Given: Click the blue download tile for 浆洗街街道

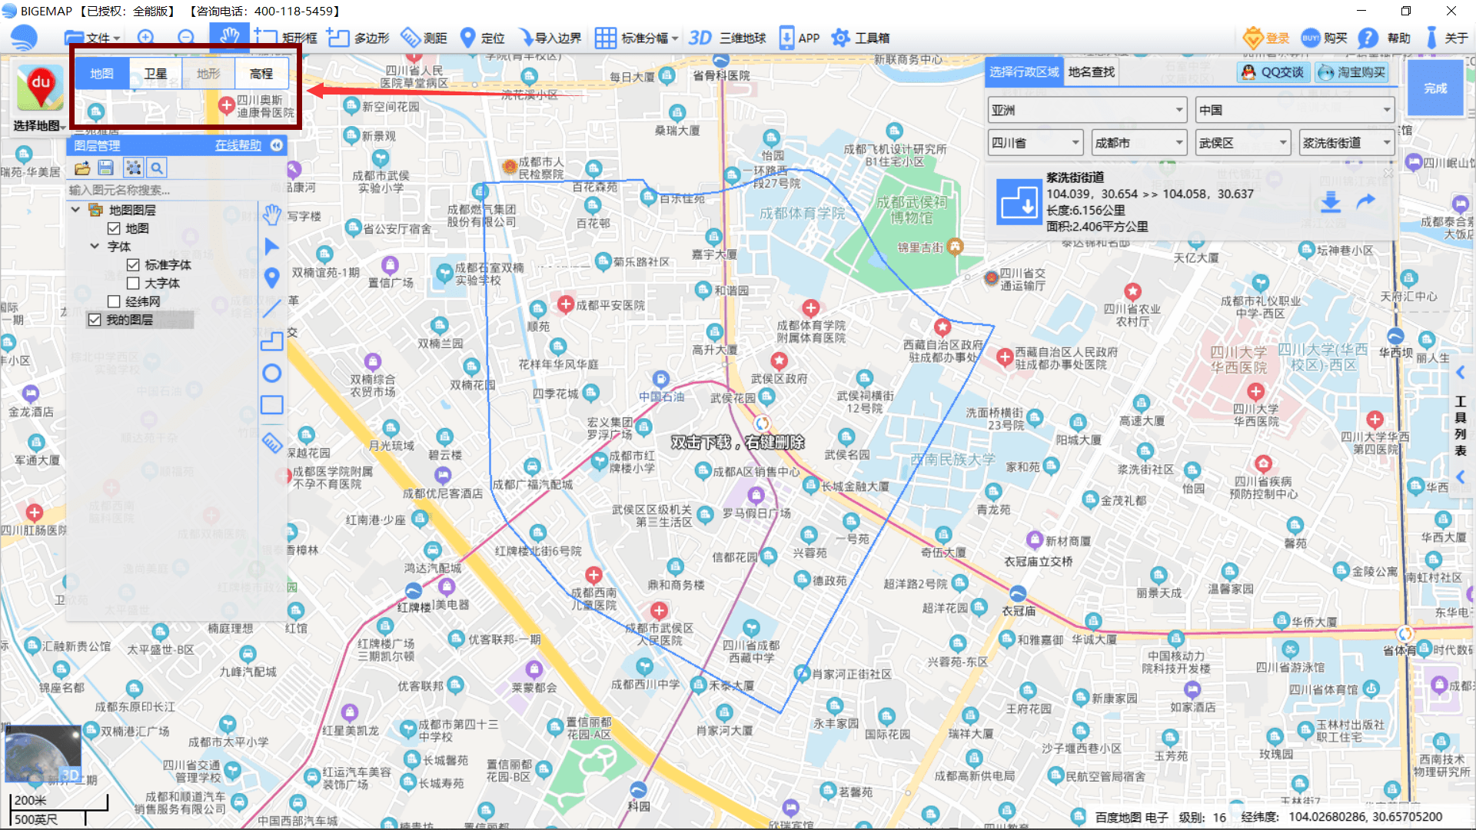Looking at the screenshot, I should [x=1019, y=201].
